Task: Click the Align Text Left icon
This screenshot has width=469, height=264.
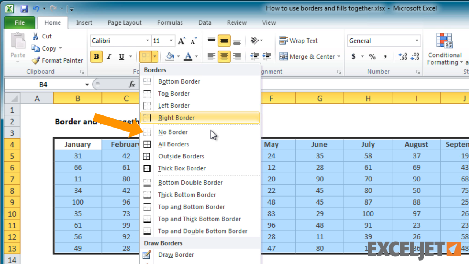Action: click(211, 56)
